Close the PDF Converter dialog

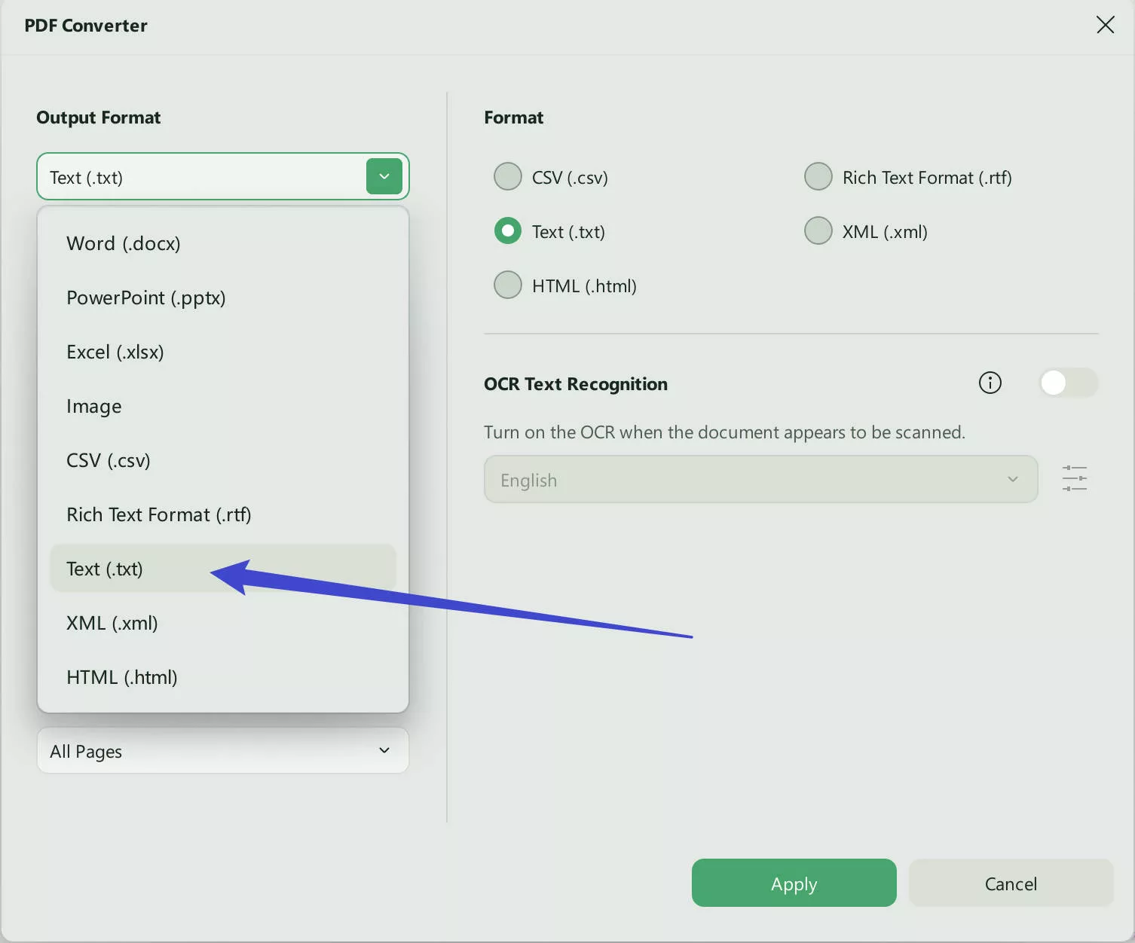tap(1105, 25)
